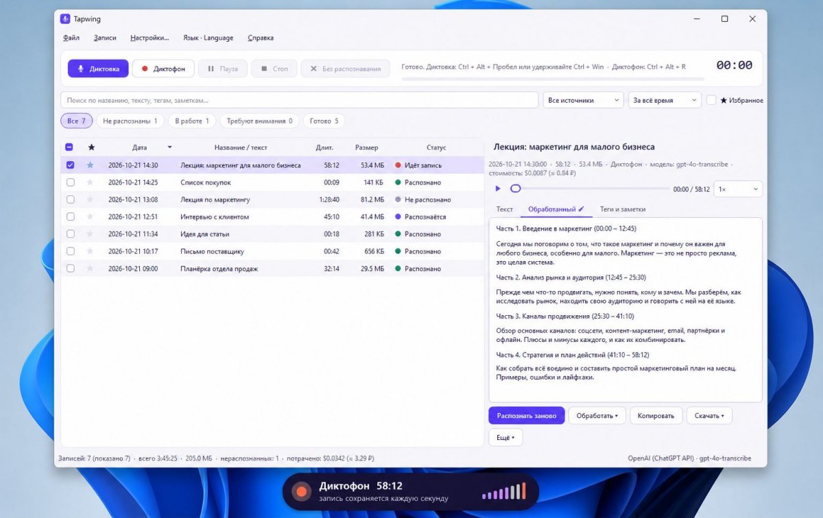823x518 pixels.
Task: Check the box for "Список покупок"
Action: [x=70, y=182]
